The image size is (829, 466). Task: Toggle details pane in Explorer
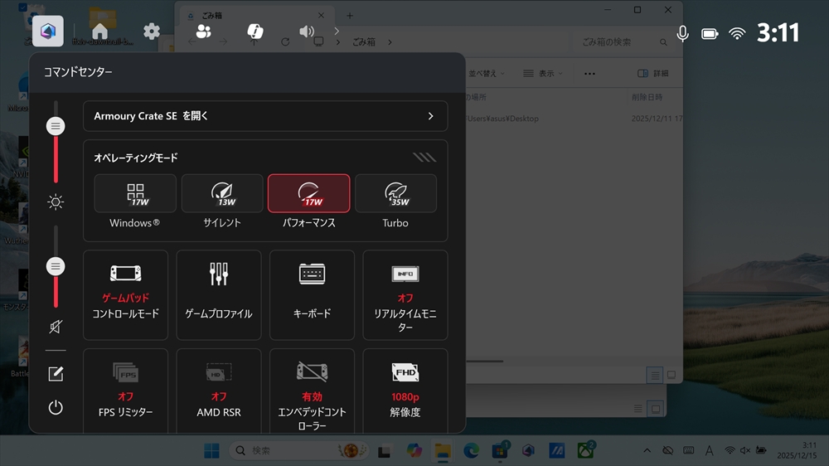[x=653, y=74]
